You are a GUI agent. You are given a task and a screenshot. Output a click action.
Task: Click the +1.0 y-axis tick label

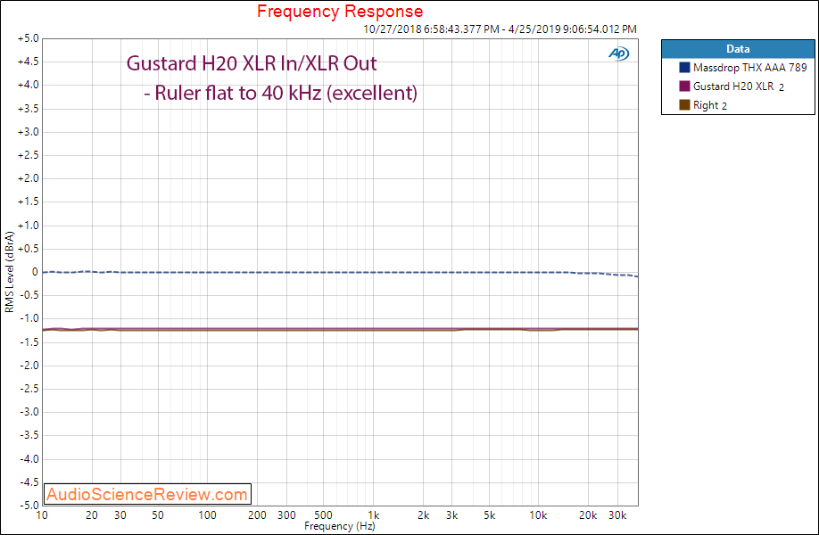[x=29, y=226]
